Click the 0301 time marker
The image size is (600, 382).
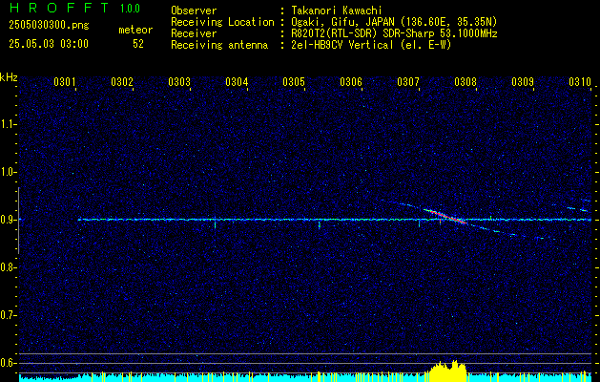coord(64,82)
